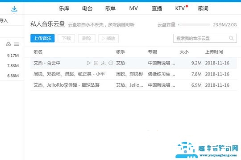This screenshot has width=241, height=160.
Task: Click artist 周锐、郑锐彬 in second row
Action: click(x=129, y=74)
